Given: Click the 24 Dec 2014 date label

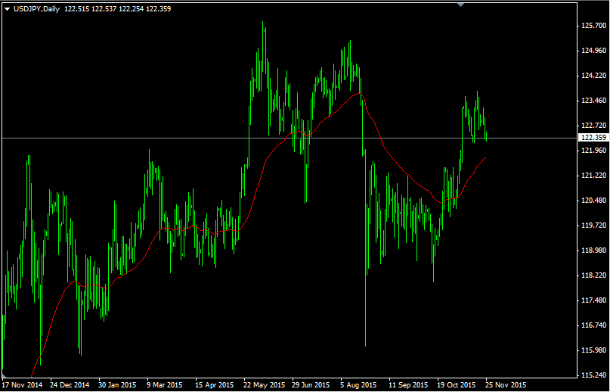Looking at the screenshot, I should 70,385.
